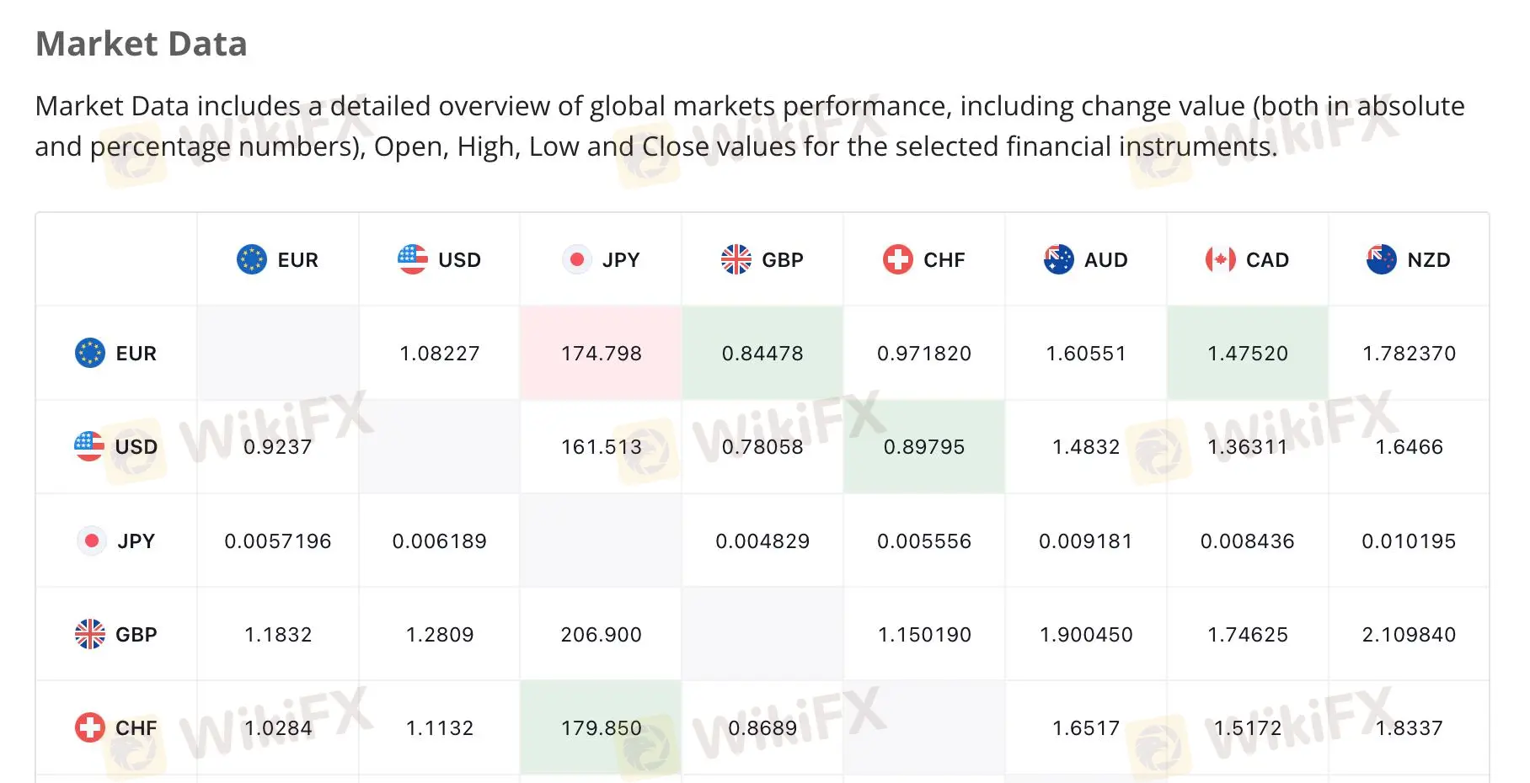
Task: Click the AUD flag icon in column header
Action: 1059,259
